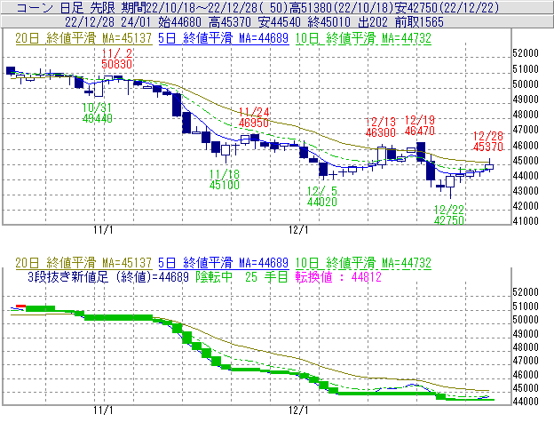
Task: Click the 3段抜き新値足 (終値)=44689 label
Action: tap(108, 276)
